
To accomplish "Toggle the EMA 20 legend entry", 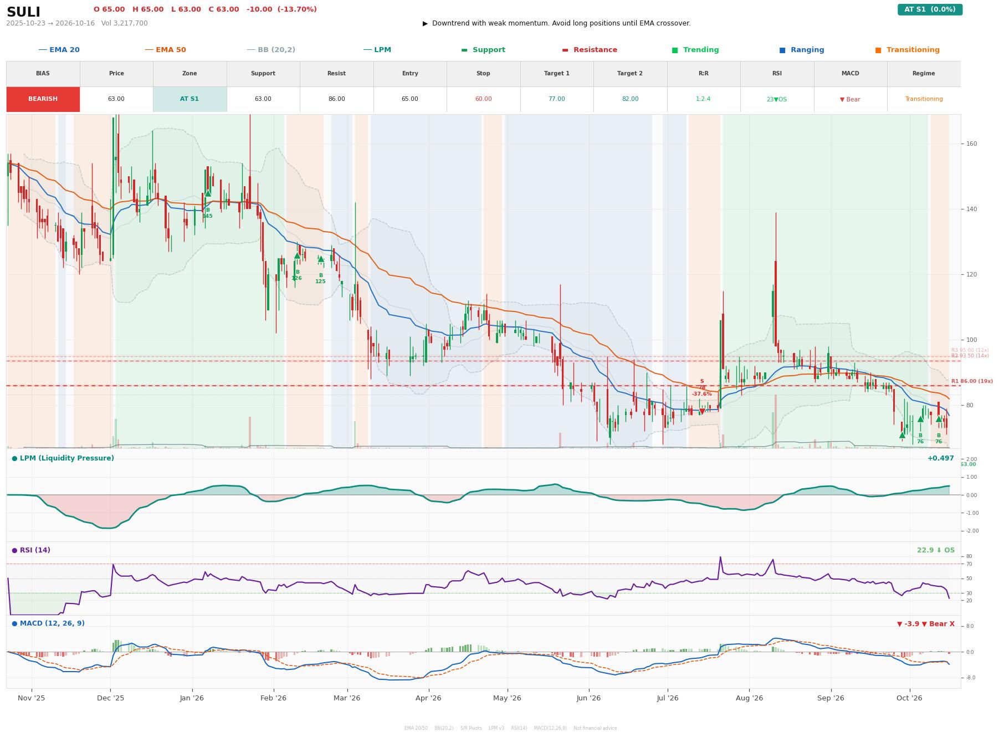I will [59, 50].
